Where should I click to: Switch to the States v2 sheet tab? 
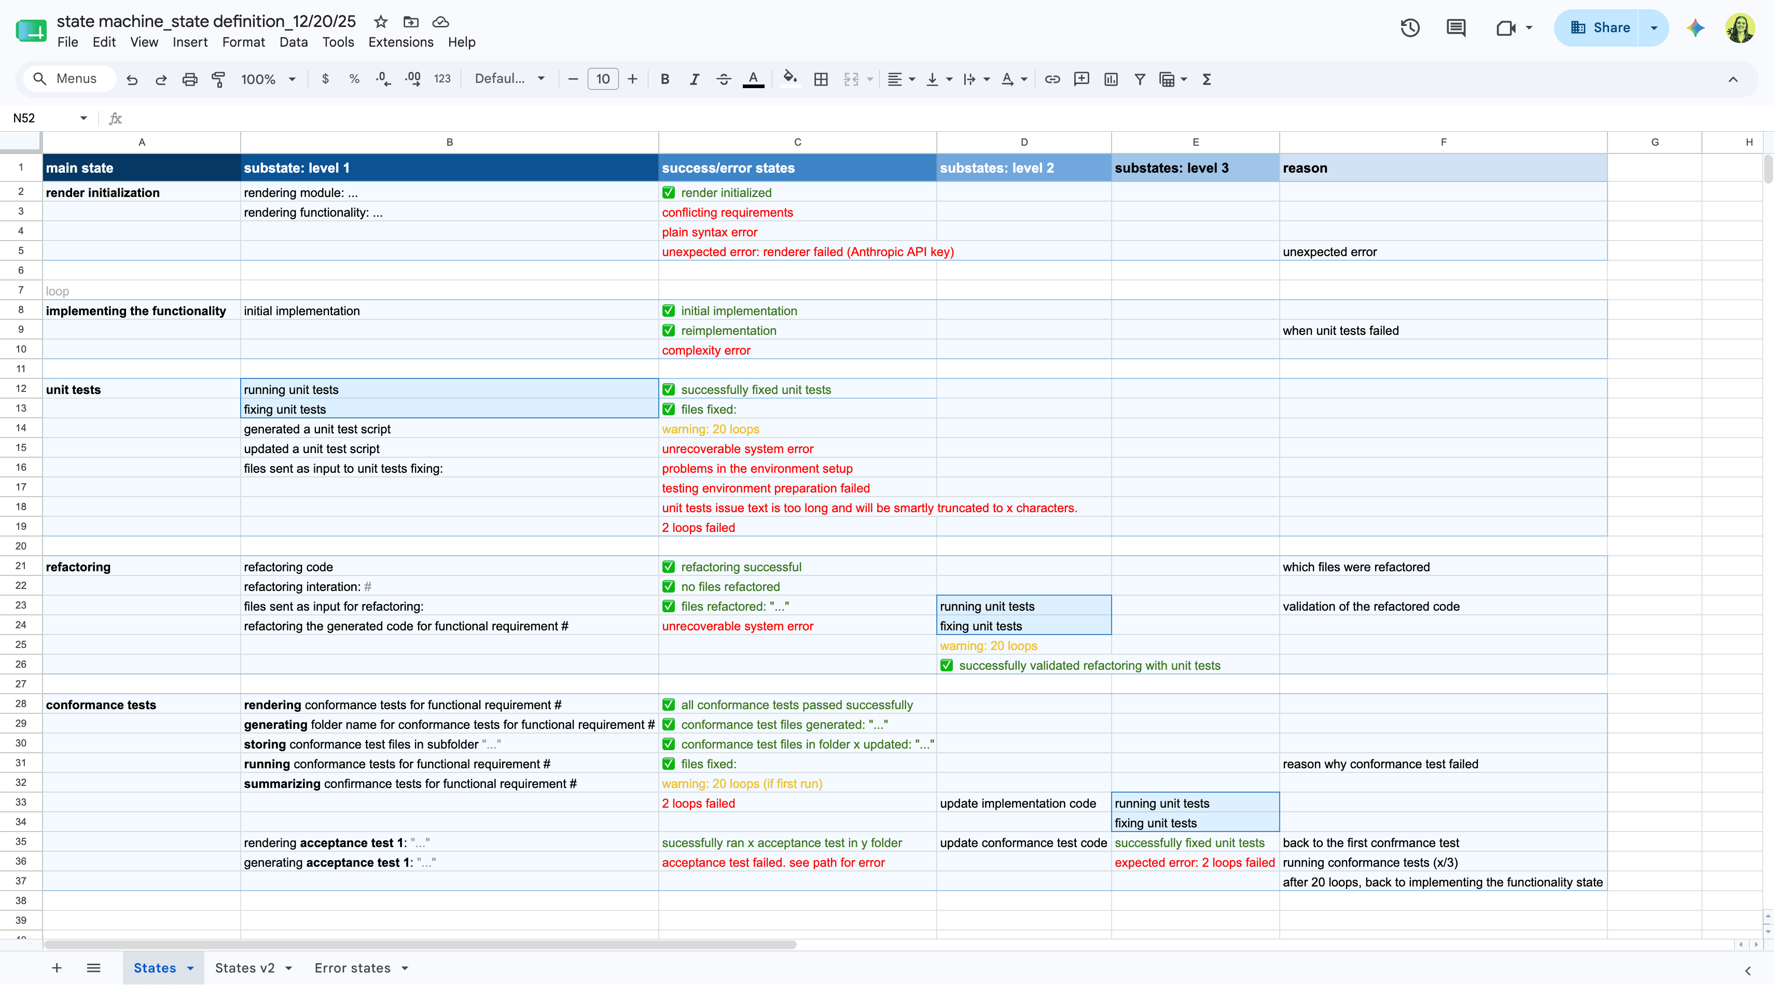click(x=244, y=968)
